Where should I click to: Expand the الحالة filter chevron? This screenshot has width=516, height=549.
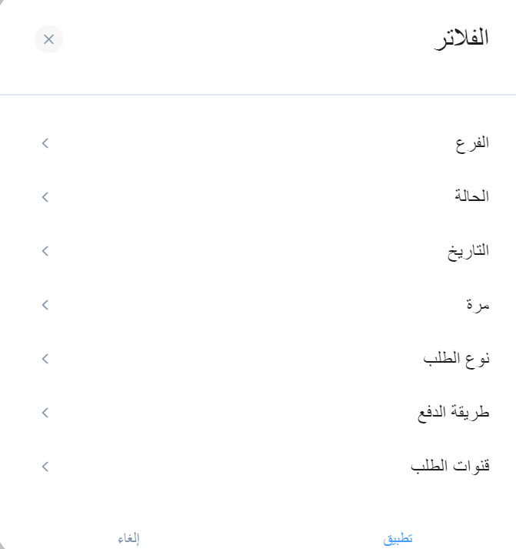tap(45, 197)
